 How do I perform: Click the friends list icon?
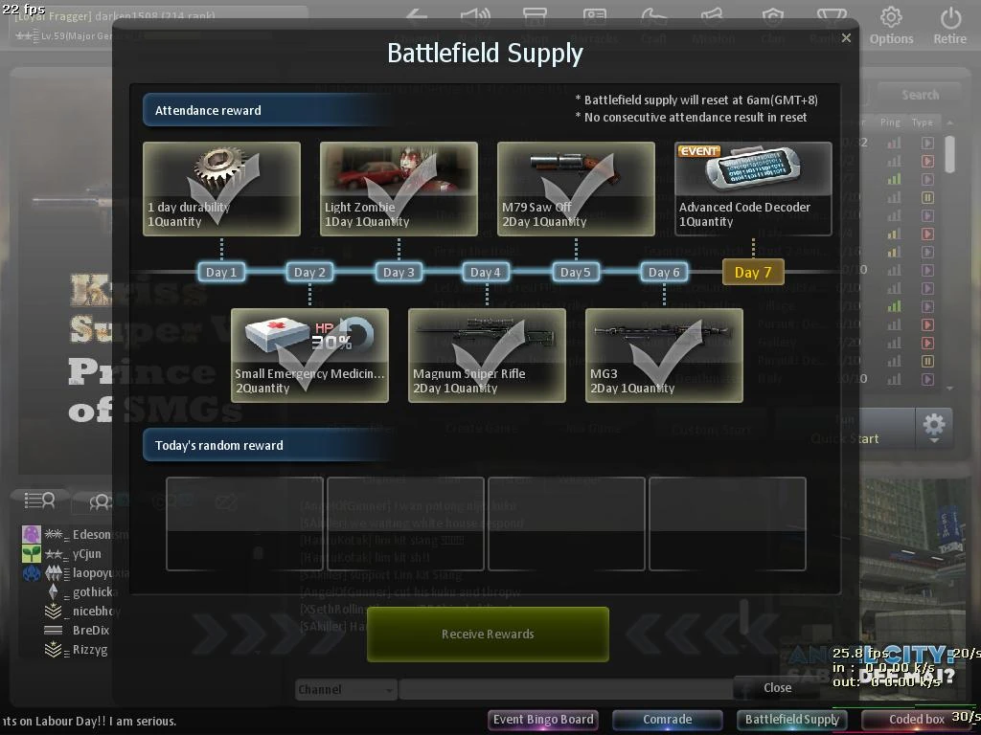[39, 500]
